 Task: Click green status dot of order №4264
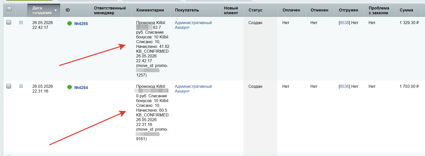click(x=70, y=87)
